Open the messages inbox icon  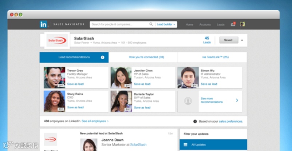tap(233, 24)
